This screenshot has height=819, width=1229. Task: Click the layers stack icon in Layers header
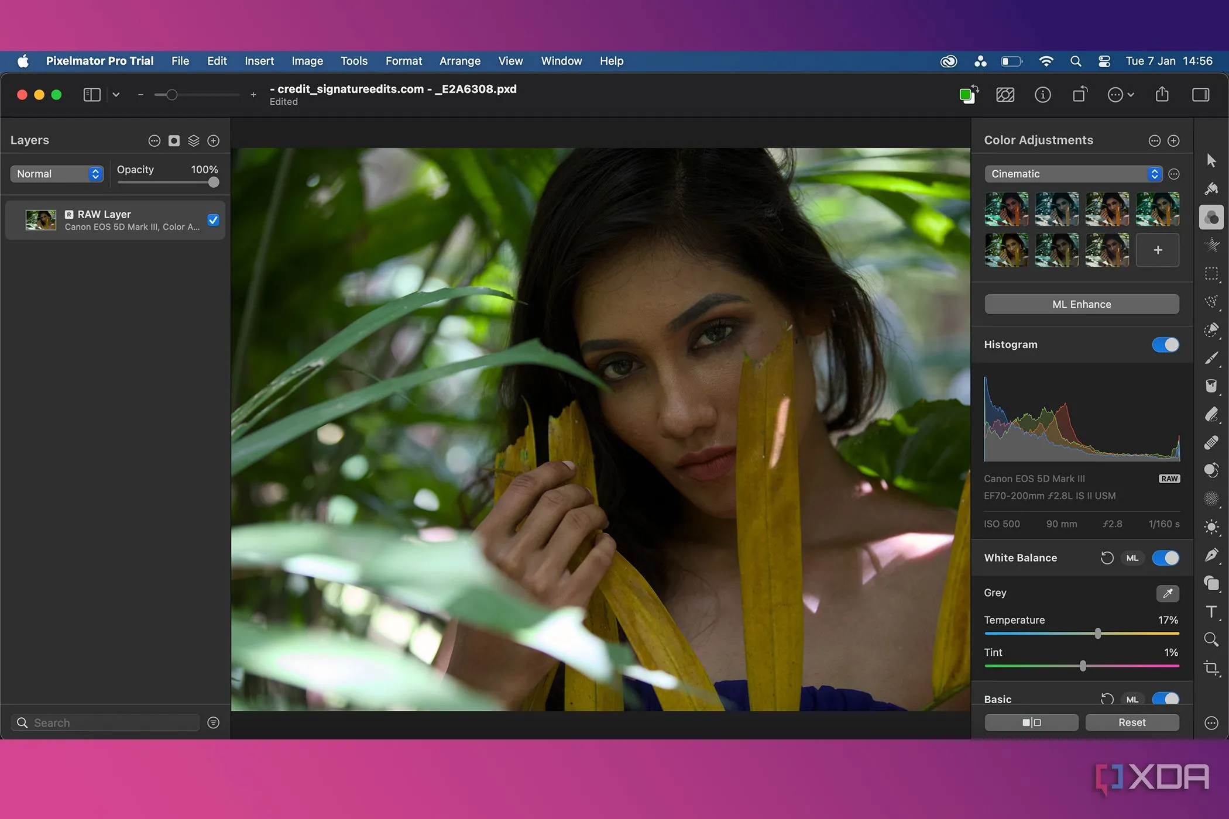(x=194, y=140)
